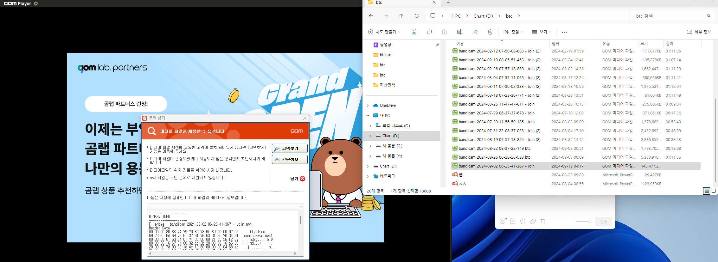Image resolution: width=718 pixels, height=262 pixels.
Task: Open the 정렬 sort dropdown
Action: tap(513, 32)
